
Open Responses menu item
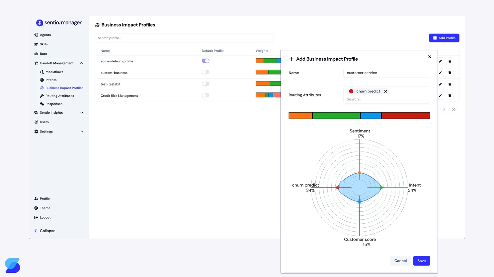click(54, 104)
